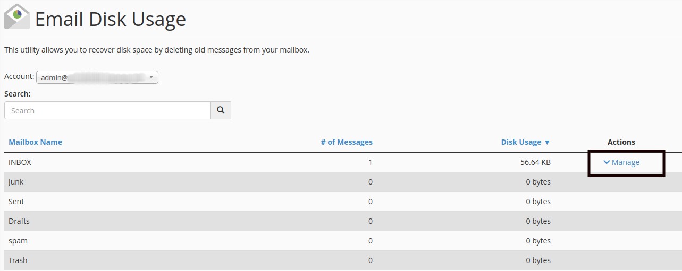Open the Account selection dropdown
682x271 pixels.
point(97,77)
